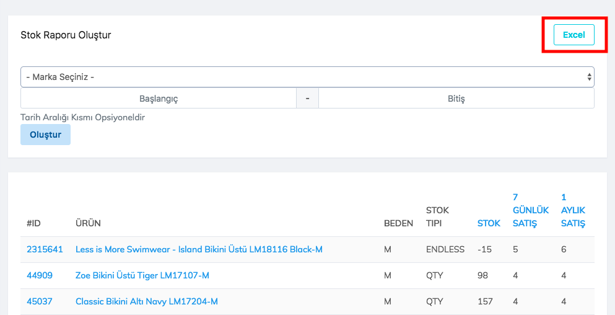
Task: Click the dash separator between date fields
Action: pos(307,99)
